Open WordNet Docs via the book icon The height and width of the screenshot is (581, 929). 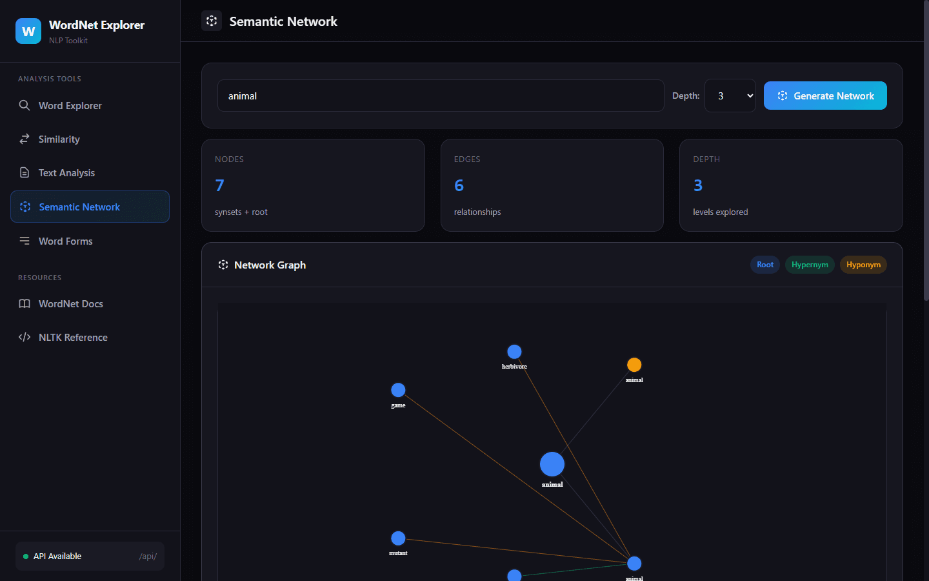coord(25,303)
